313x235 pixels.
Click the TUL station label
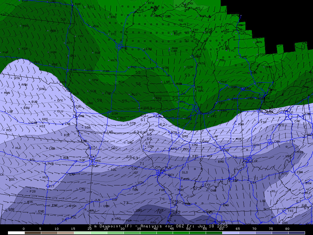pyautogui.click(x=73, y=218)
